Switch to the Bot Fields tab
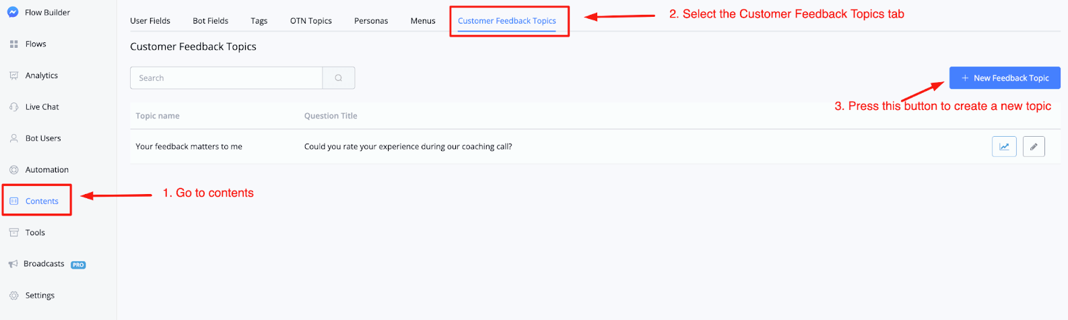The width and height of the screenshot is (1068, 320). pyautogui.click(x=211, y=21)
